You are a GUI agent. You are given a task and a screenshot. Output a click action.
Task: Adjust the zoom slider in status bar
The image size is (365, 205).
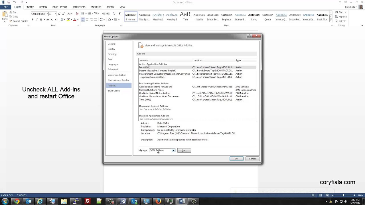tap(343, 195)
